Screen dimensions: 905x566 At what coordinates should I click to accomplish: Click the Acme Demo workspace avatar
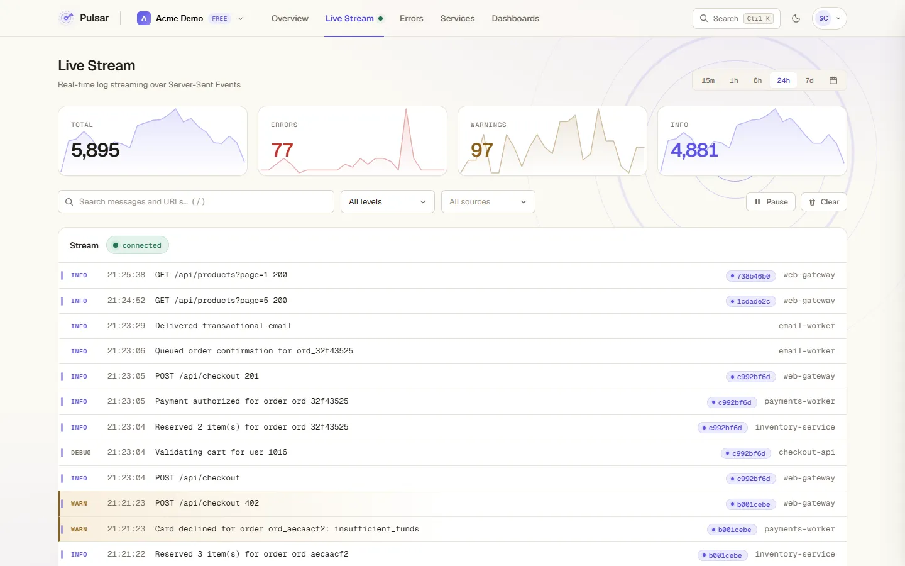(144, 18)
